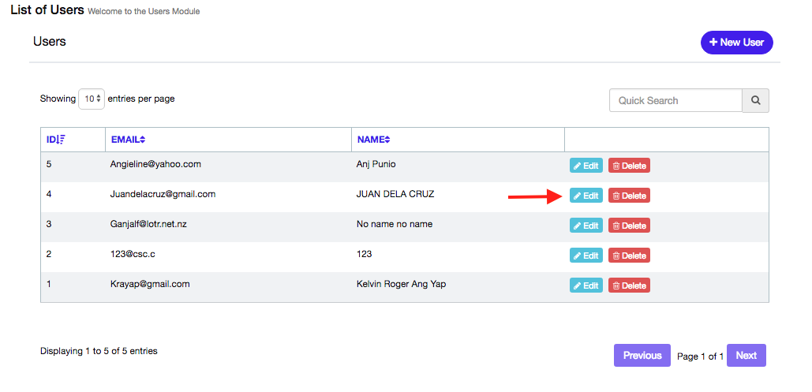This screenshot has width=812, height=392.
Task: Edit the Ganjalf@lotr.net.nz user row
Action: point(586,226)
